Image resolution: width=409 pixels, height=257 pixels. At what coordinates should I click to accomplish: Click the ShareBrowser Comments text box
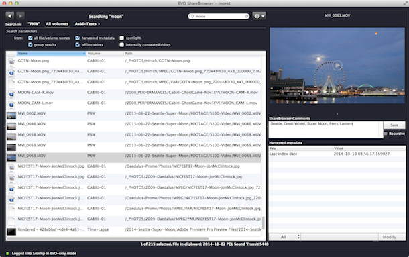(326, 130)
